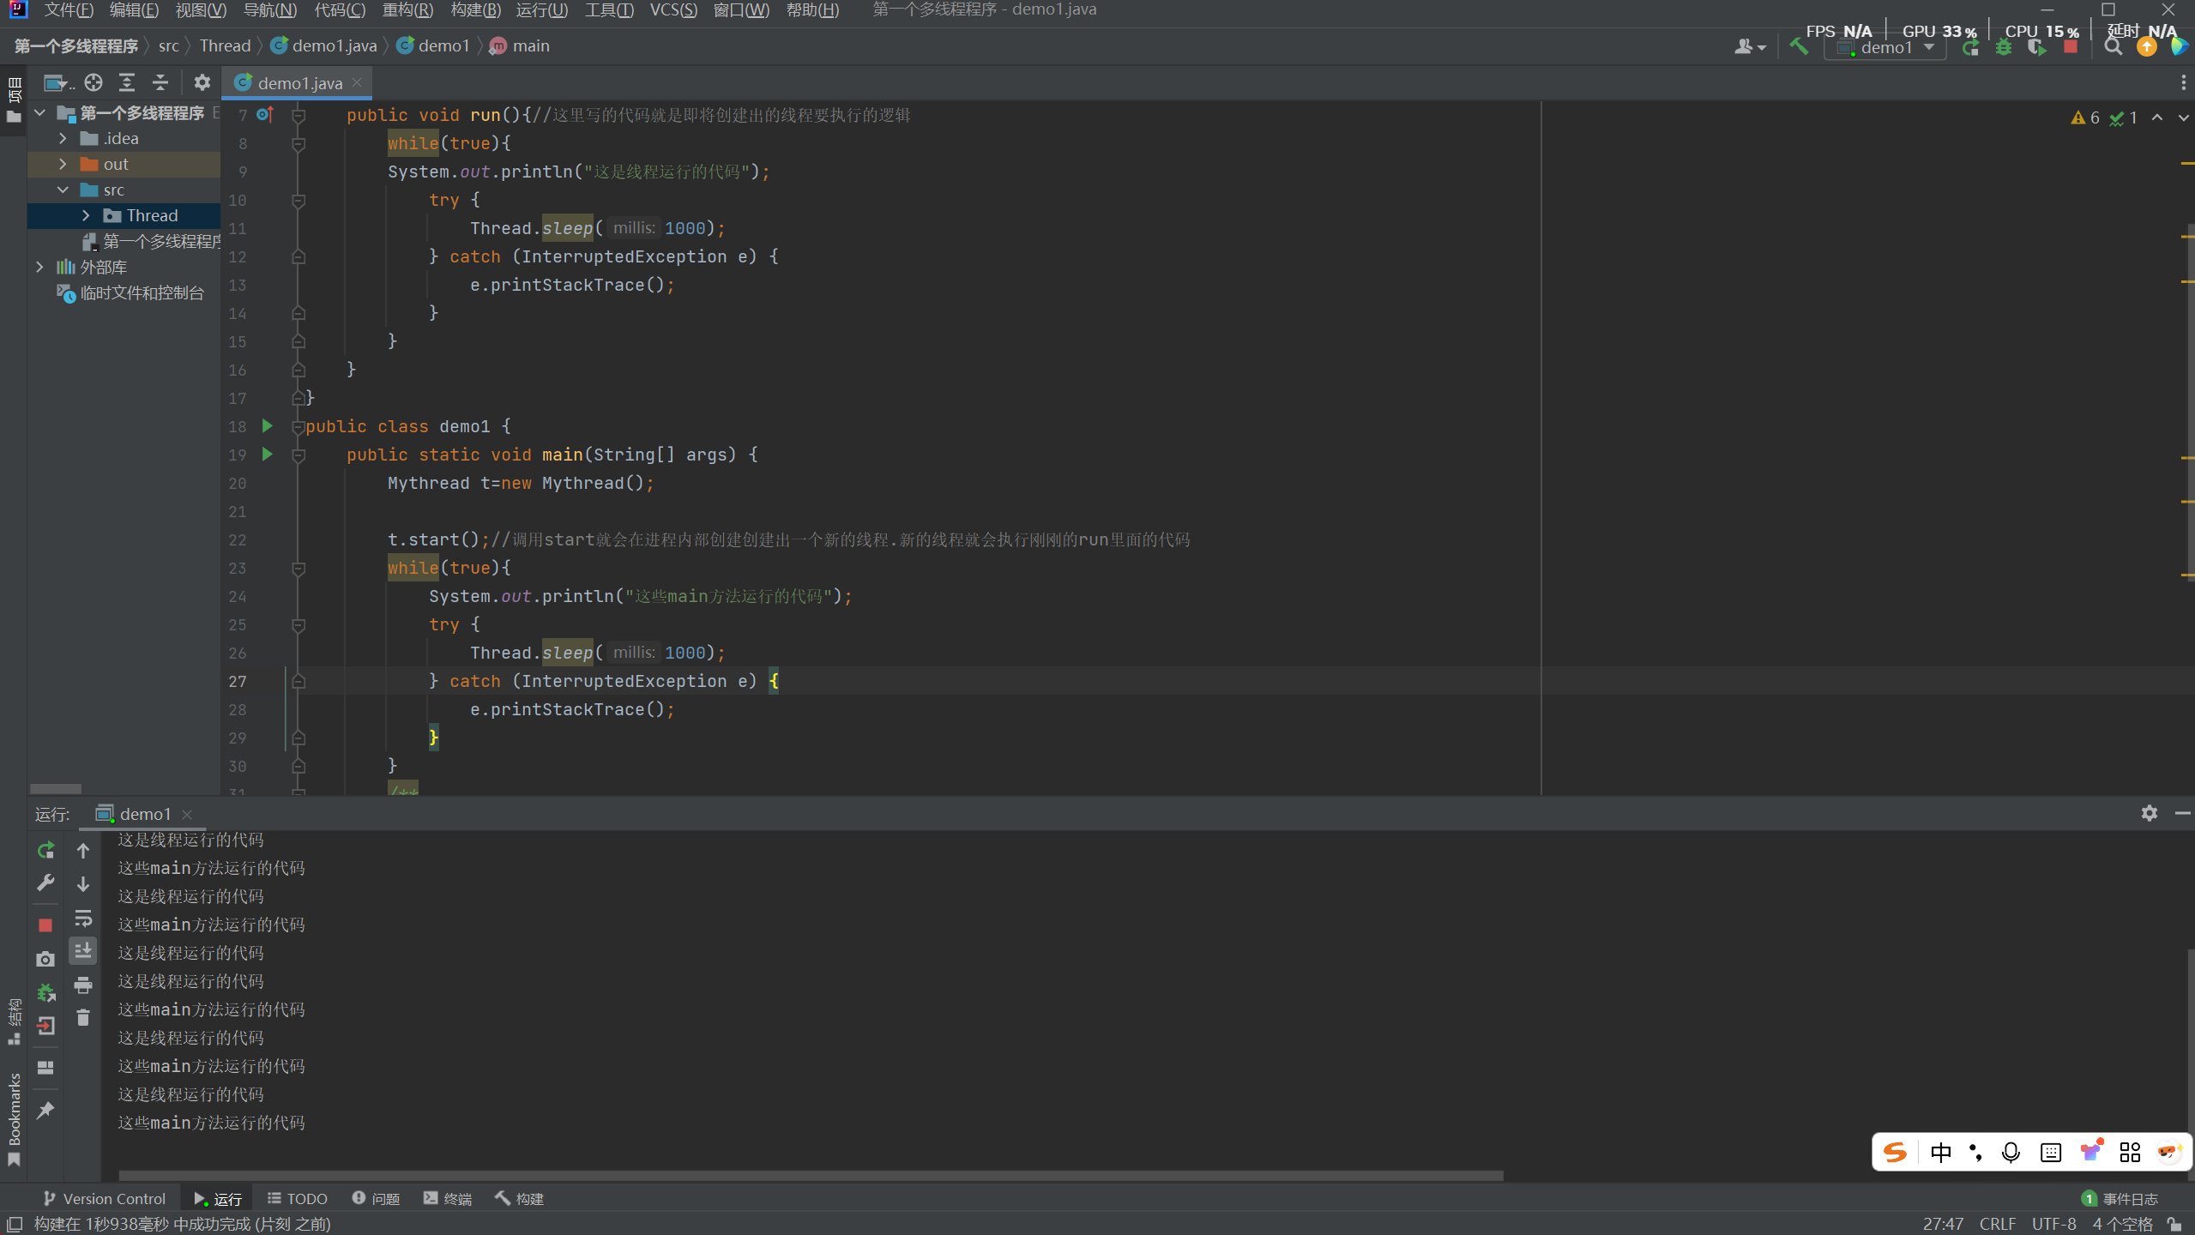Toggle scroll to end of console

tap(83, 951)
